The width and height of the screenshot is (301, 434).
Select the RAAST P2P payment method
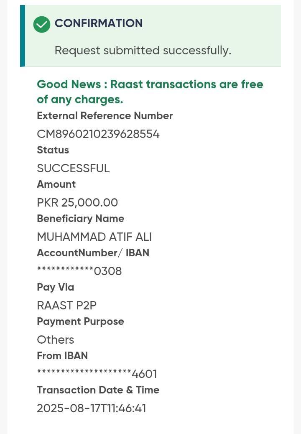(x=66, y=306)
